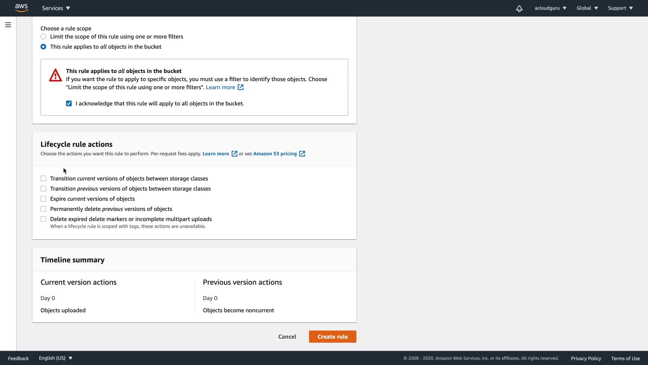This screenshot has height=365, width=648.
Task: Open English (US) language selector
Action: [55, 358]
